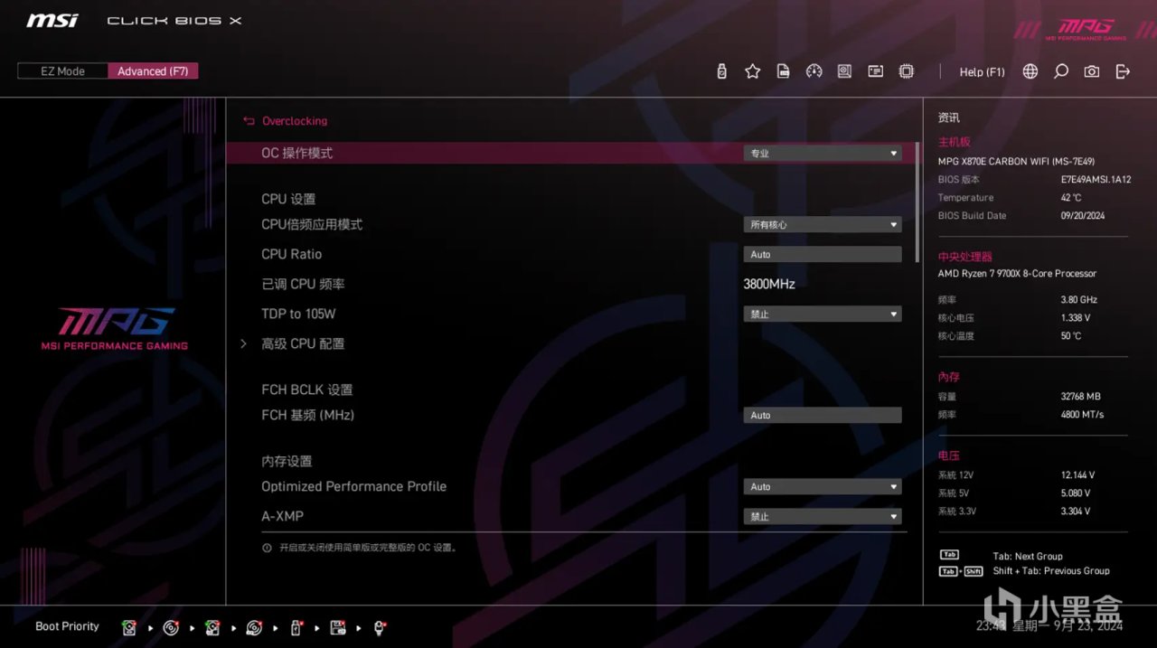The height and width of the screenshot is (648, 1157).
Task: Click the CPU 设置 heading
Action: pyautogui.click(x=288, y=199)
